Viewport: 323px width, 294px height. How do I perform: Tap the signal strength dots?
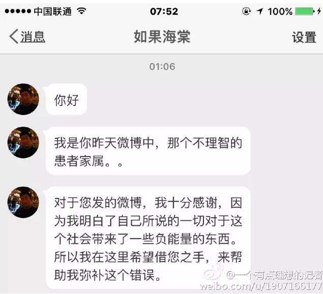point(18,11)
